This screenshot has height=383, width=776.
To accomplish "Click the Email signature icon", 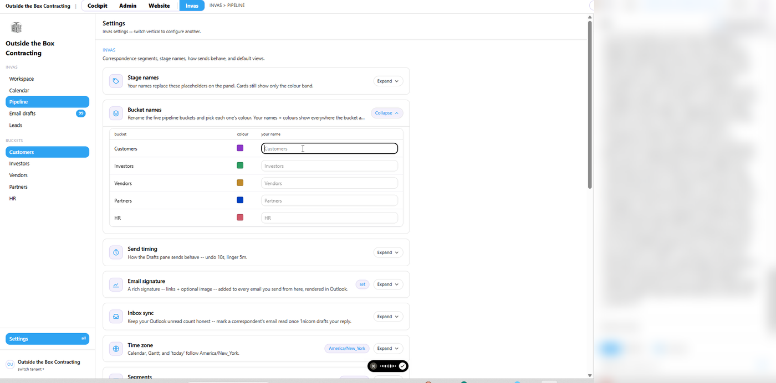I will click(x=116, y=284).
